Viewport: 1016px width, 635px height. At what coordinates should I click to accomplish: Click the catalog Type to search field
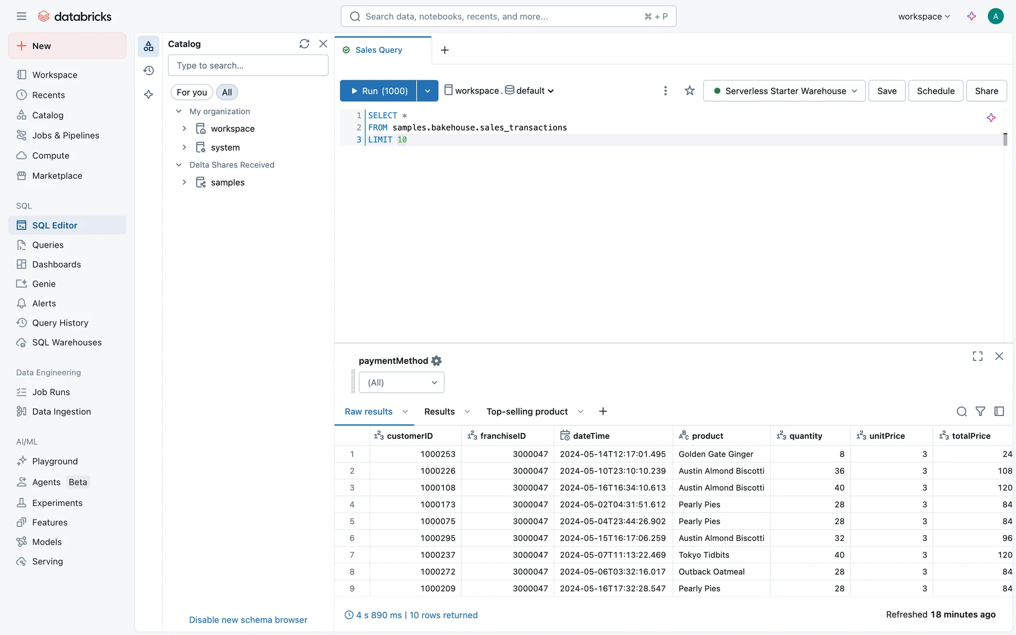pyautogui.click(x=248, y=66)
